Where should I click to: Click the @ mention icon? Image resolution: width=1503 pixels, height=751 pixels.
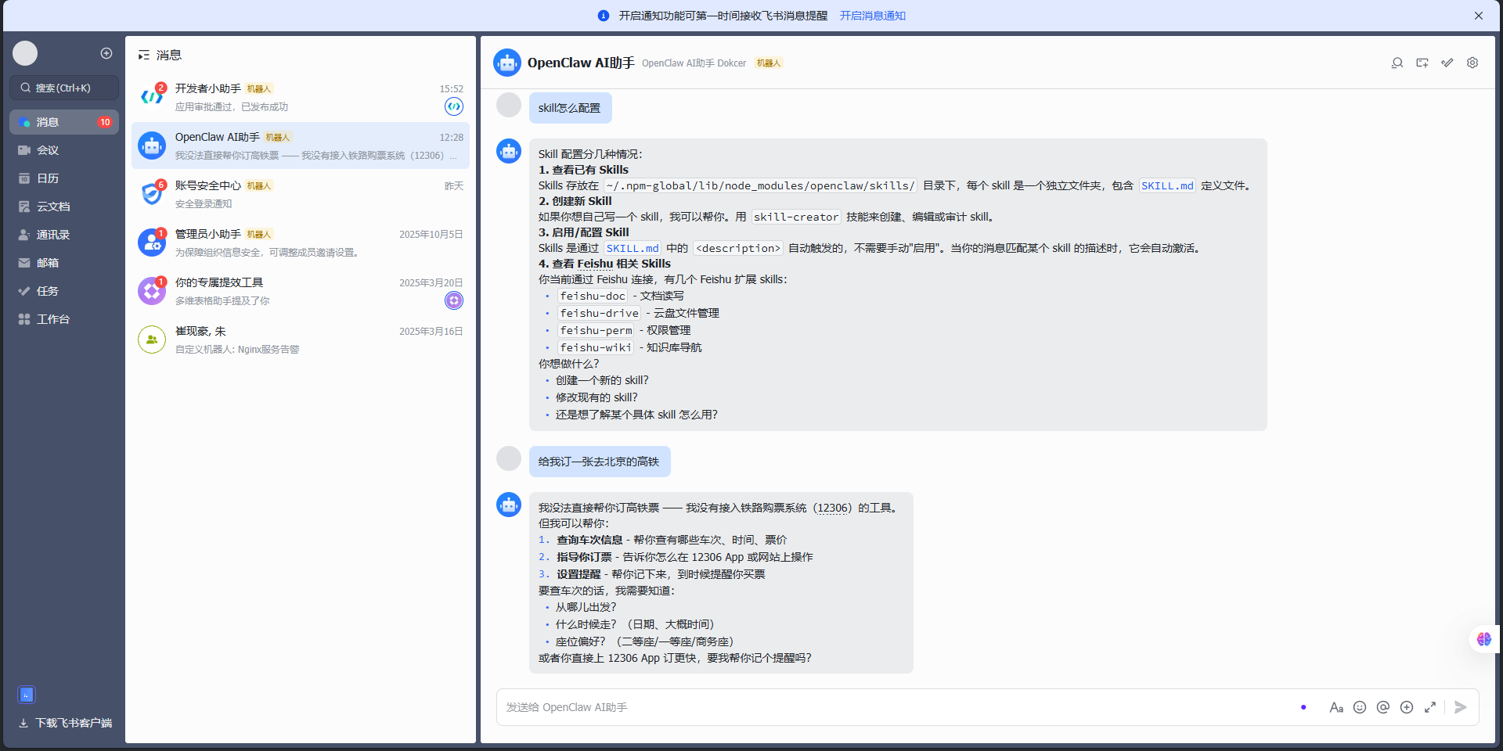(x=1383, y=707)
